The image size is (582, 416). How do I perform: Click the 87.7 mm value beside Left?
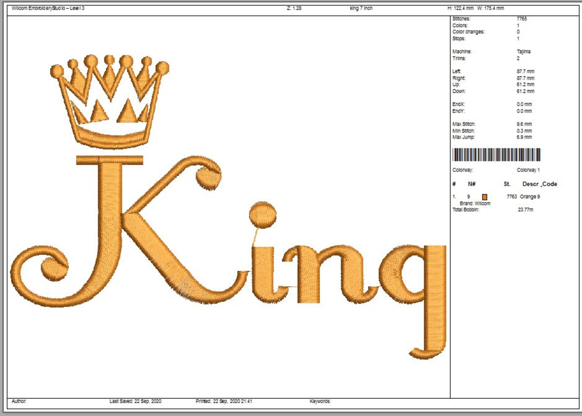(526, 71)
